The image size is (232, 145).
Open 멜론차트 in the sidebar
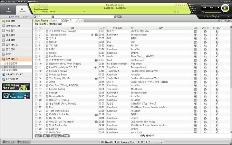[16, 35]
